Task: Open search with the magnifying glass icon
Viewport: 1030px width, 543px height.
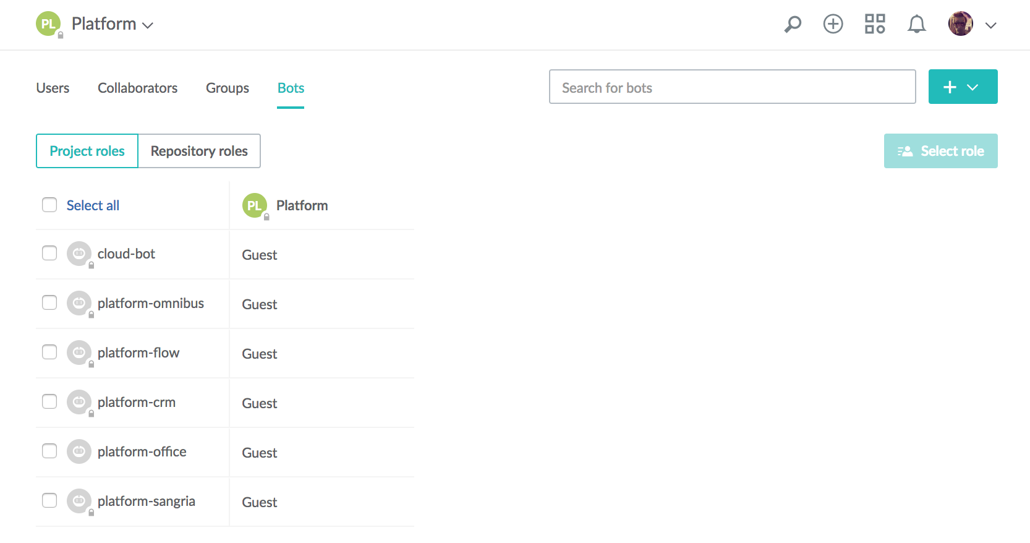Action: coord(793,24)
